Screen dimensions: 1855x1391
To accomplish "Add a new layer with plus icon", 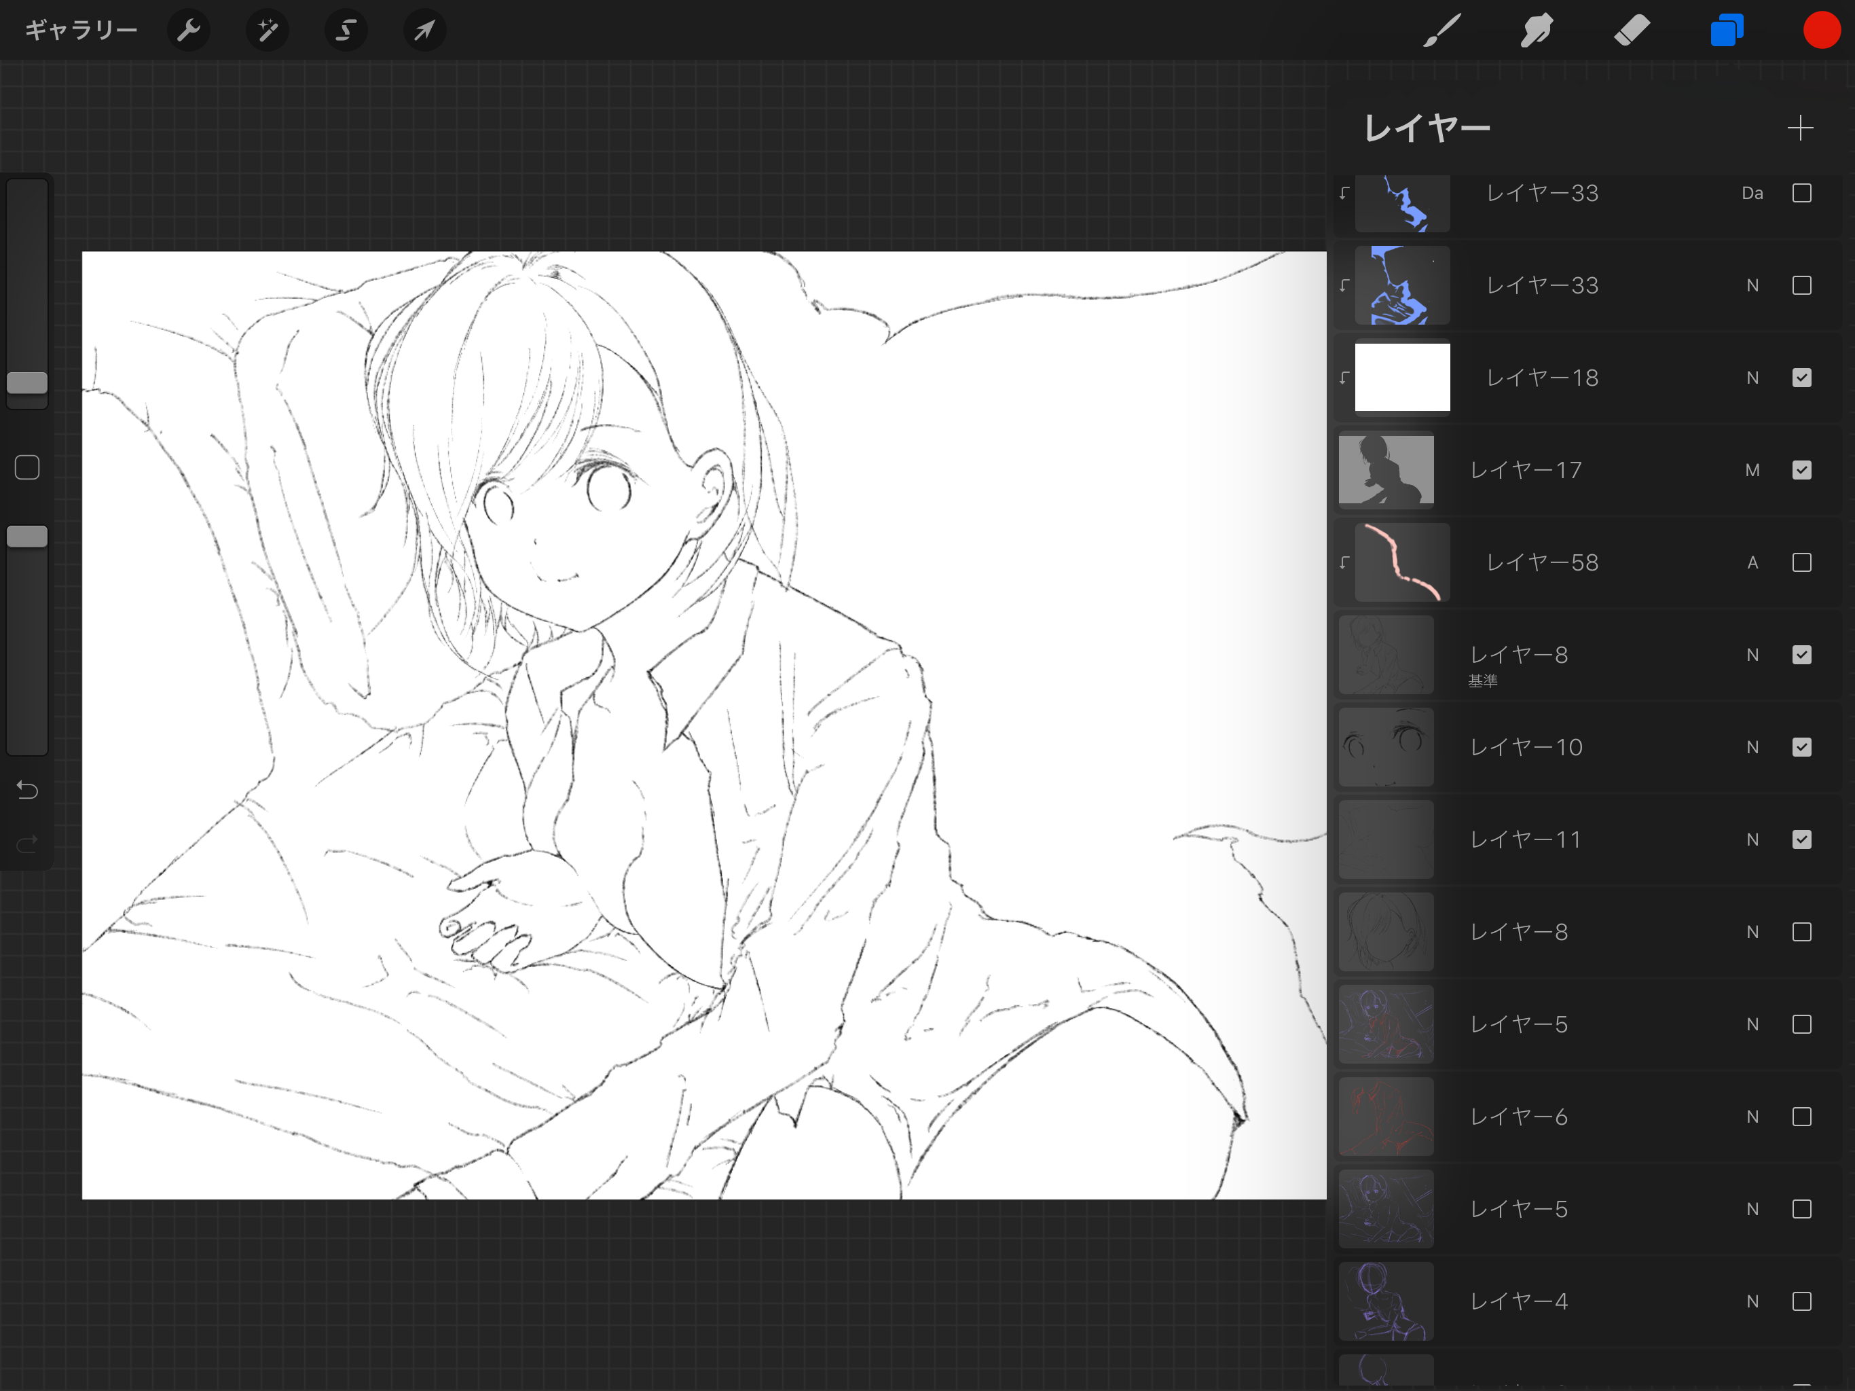I will (x=1799, y=128).
